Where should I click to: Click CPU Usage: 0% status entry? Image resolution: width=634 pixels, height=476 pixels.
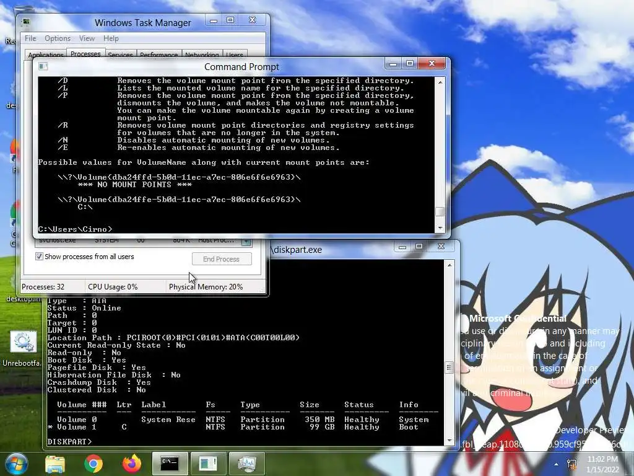click(113, 287)
